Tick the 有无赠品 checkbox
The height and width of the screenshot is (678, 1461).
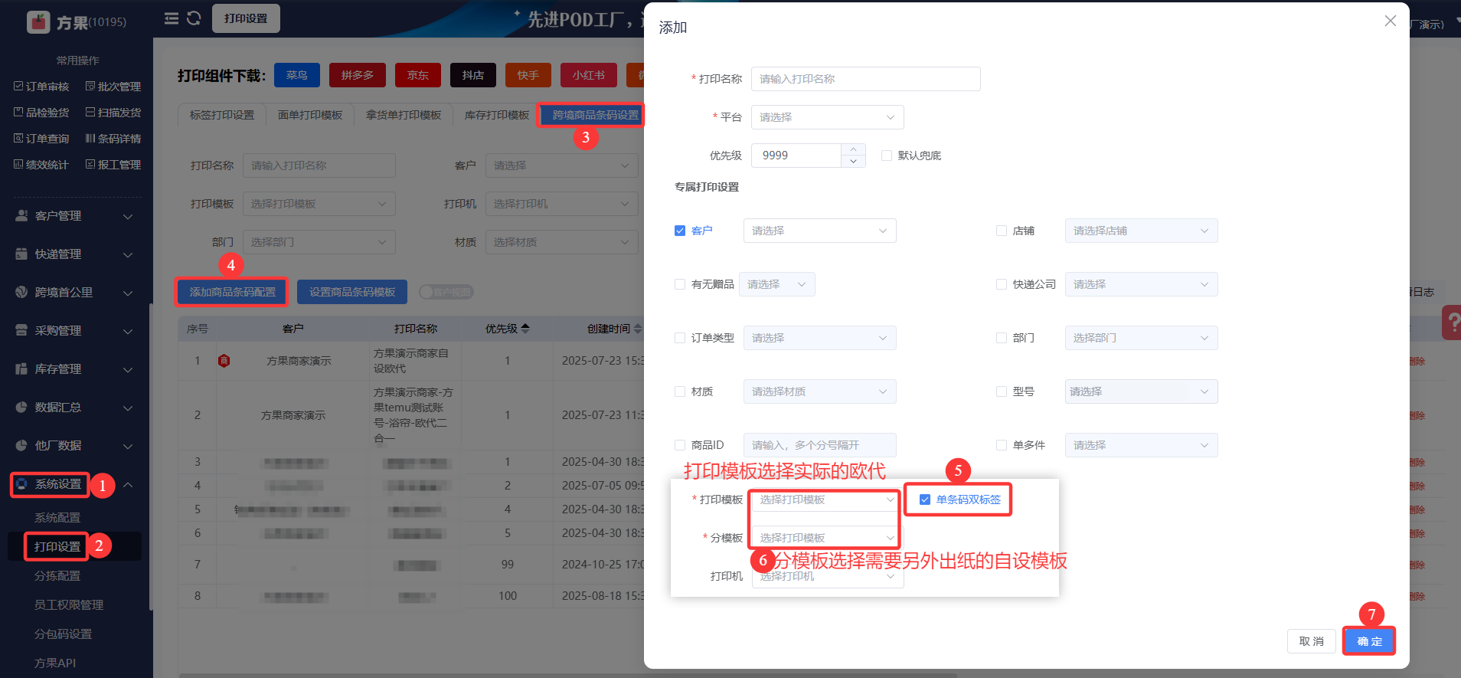pos(680,284)
